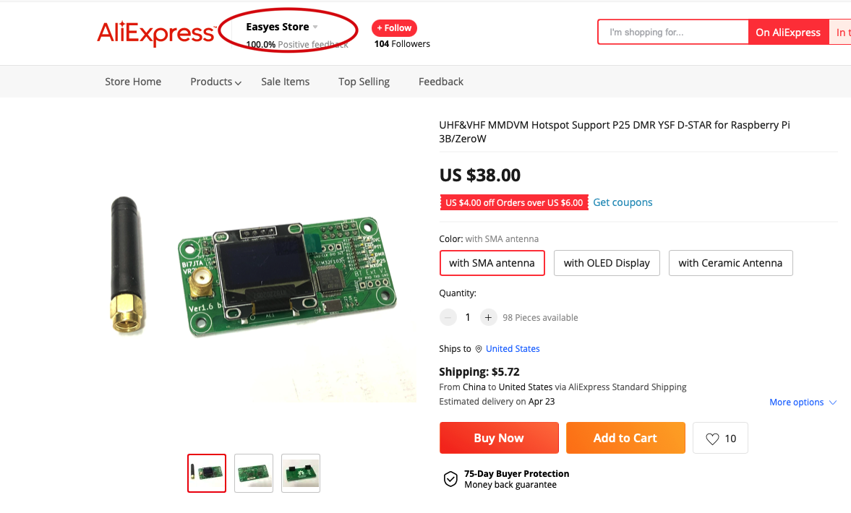Image resolution: width=851 pixels, height=513 pixels.
Task: Expand More options for shipping
Action: [803, 402]
